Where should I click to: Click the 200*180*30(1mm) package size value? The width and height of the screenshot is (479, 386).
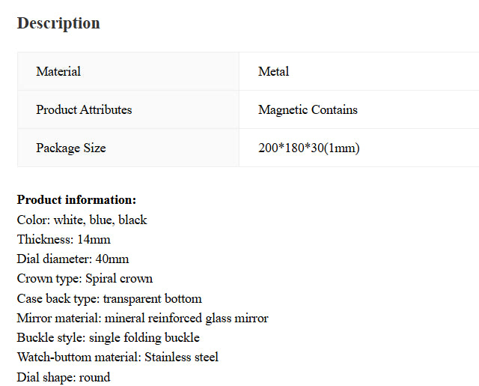pyautogui.click(x=308, y=148)
